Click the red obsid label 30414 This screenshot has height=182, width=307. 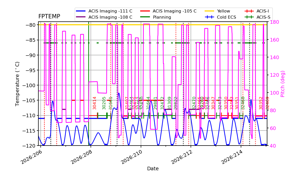click(95, 103)
